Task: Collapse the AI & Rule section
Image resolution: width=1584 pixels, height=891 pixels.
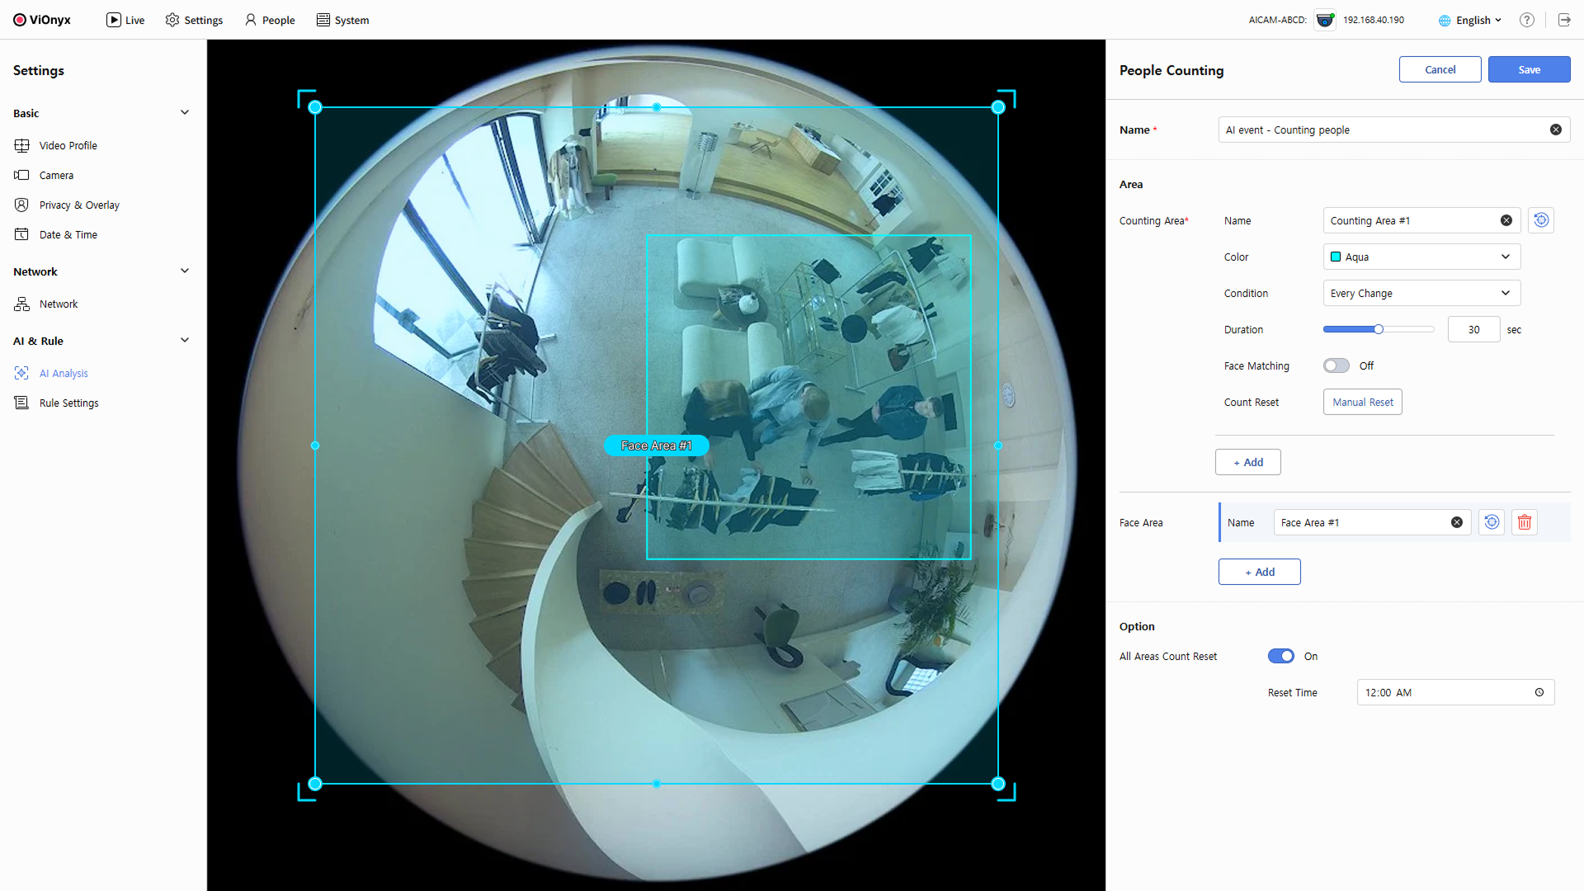Action: (184, 340)
